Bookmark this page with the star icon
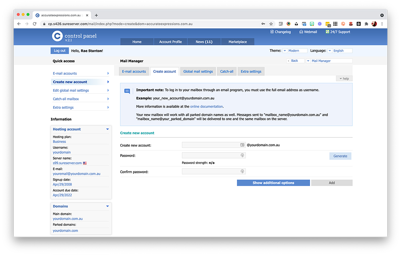 tap(271, 24)
